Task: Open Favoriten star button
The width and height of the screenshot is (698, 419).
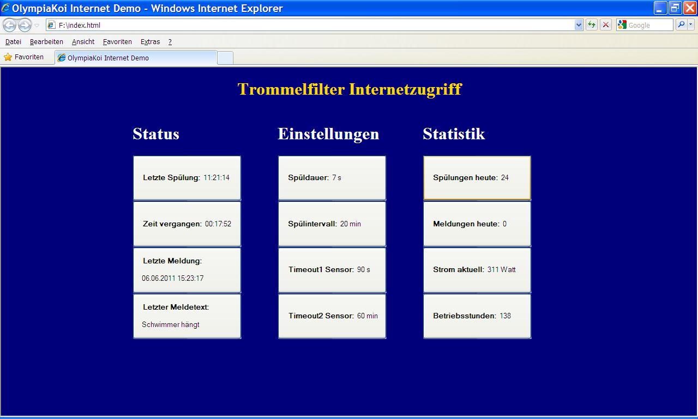Action: click(24, 57)
